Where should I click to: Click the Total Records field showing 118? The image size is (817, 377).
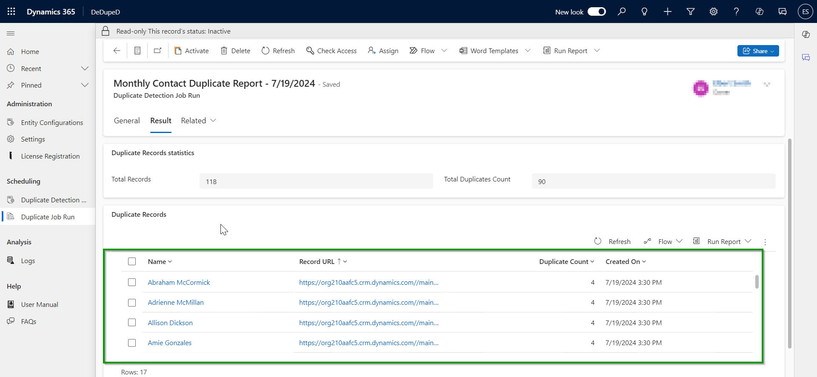point(316,181)
